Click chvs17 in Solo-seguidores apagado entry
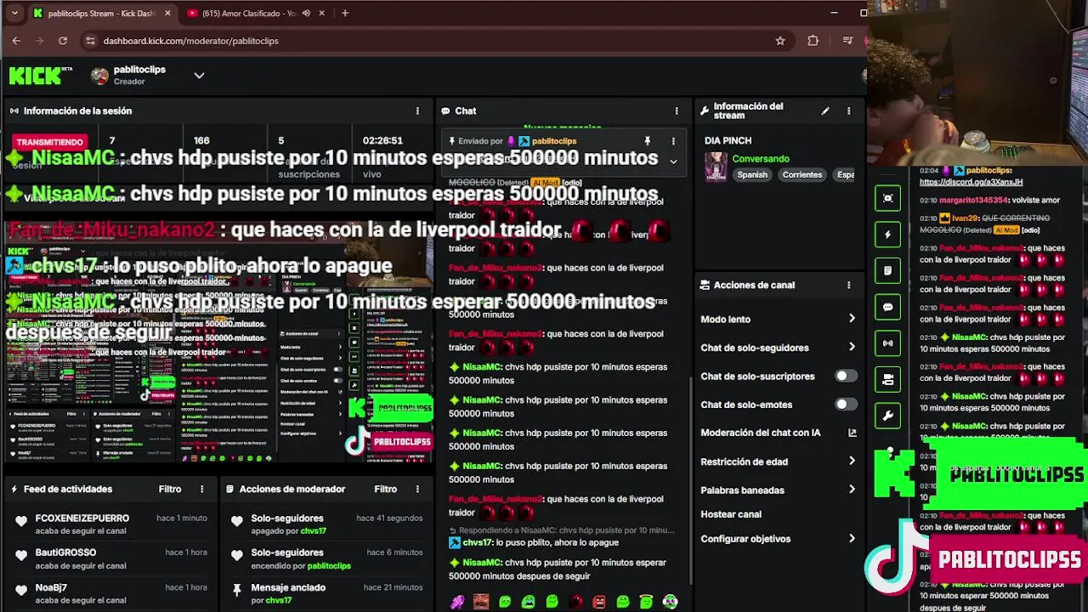Image resolution: width=1088 pixels, height=612 pixels. coord(314,531)
